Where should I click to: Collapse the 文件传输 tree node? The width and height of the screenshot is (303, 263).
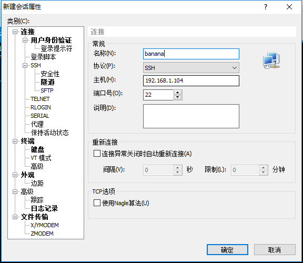[15, 217]
